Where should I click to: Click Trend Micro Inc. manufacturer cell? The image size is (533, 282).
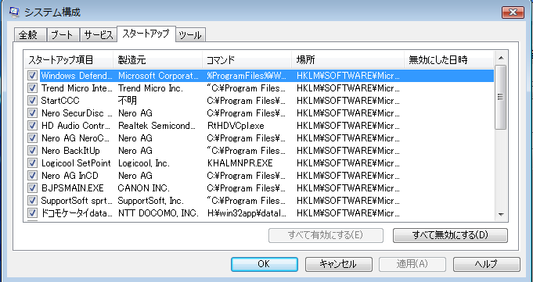[x=150, y=88]
